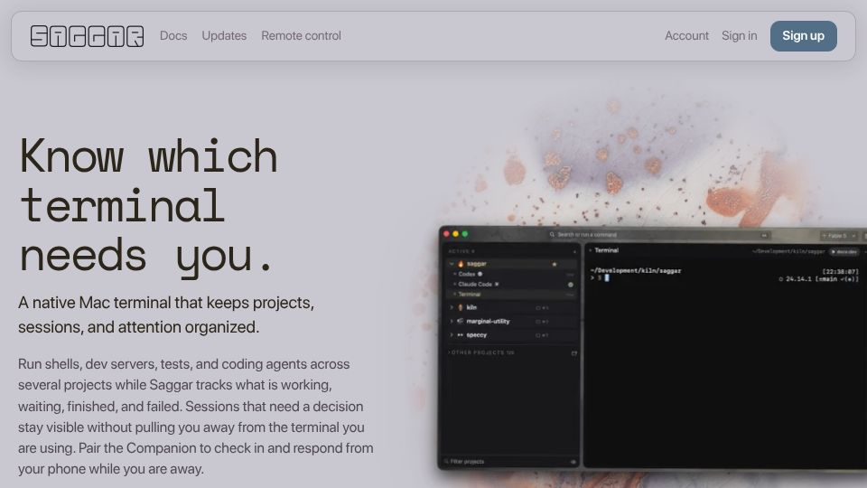Screen dimensions: 867x488
Task: Toggle the star on saggar project
Action: pos(554,265)
